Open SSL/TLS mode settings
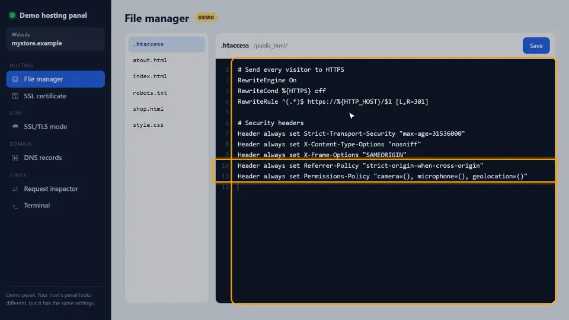 click(x=56, y=127)
